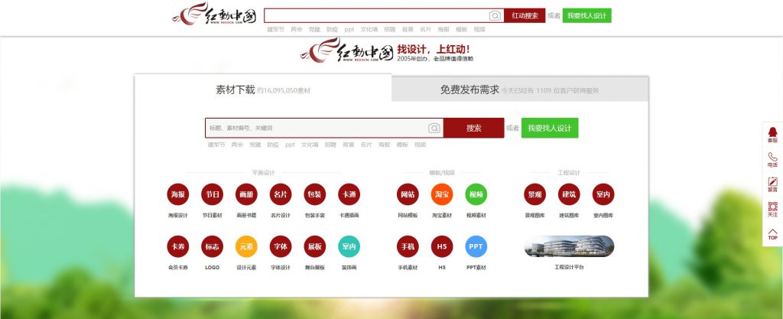Open the 网站模板 website category icon
Viewport: 783px width, 319px height.
point(408,195)
